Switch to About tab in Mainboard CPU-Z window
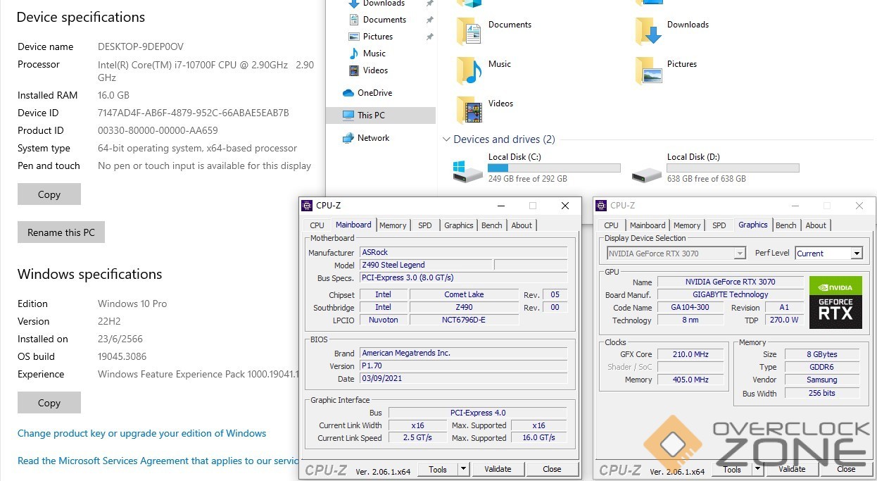 pyautogui.click(x=522, y=225)
